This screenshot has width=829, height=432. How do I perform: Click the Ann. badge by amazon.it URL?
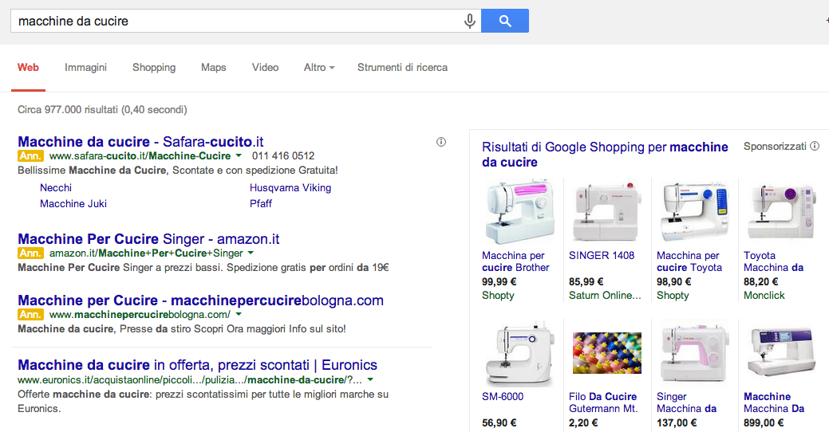(30, 253)
